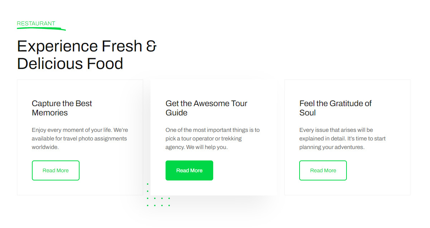Screen dimensions: 430x228
Task: Click the green RESTAURANT label
Action: pyautogui.click(x=36, y=24)
